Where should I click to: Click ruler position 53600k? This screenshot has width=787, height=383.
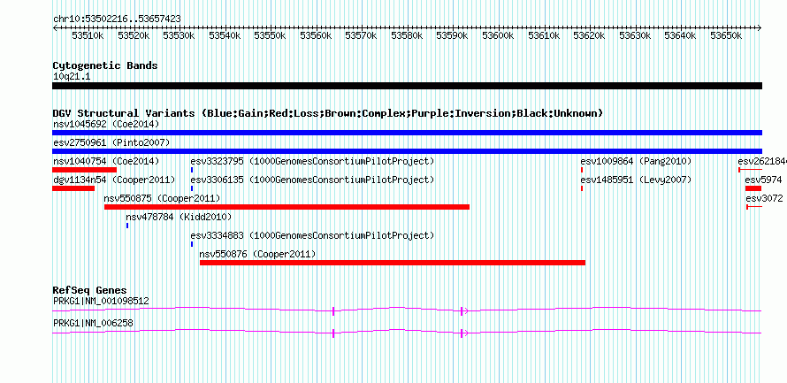click(499, 35)
